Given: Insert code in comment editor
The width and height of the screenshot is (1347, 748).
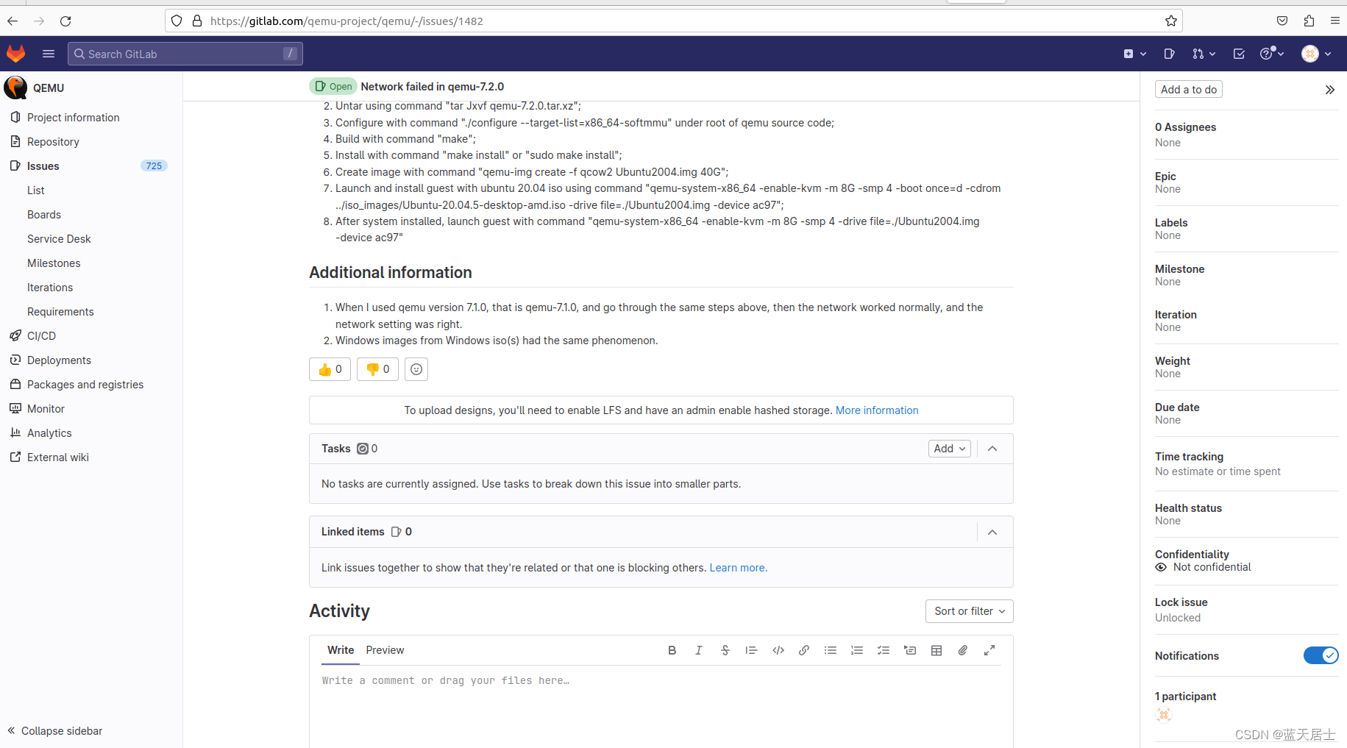Looking at the screenshot, I should click(778, 650).
